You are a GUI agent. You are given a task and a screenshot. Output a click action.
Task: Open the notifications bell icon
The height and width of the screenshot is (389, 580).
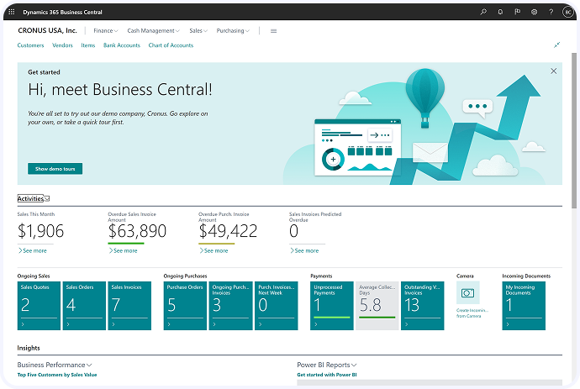pos(500,12)
